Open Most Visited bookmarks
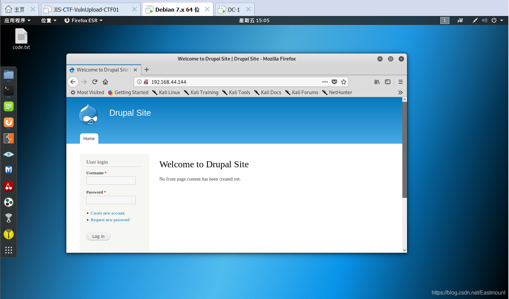The height and width of the screenshot is (299, 509). point(87,92)
